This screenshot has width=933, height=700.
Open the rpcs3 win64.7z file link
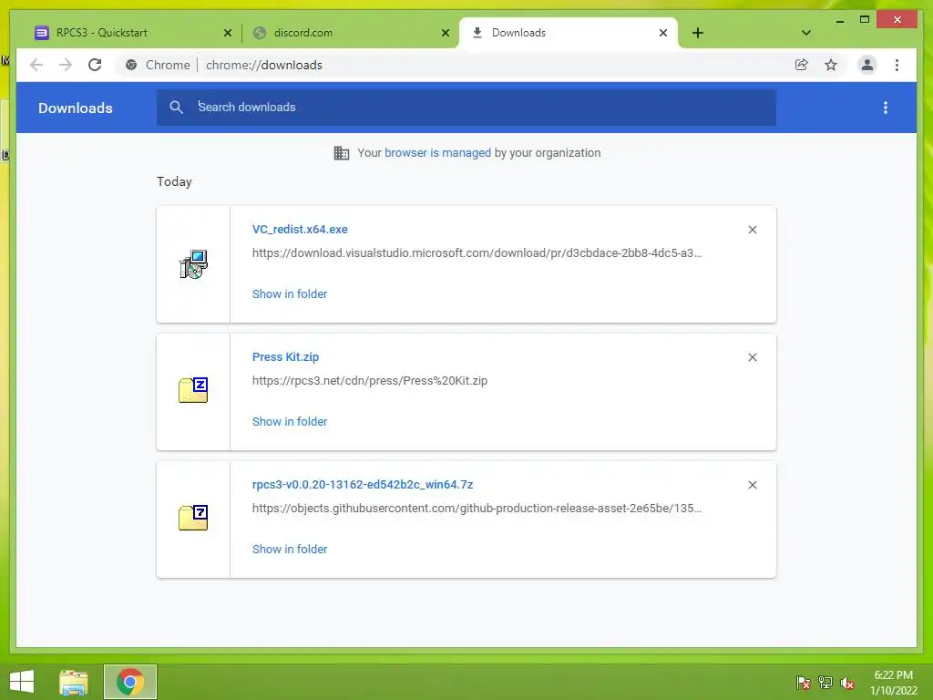click(x=363, y=485)
